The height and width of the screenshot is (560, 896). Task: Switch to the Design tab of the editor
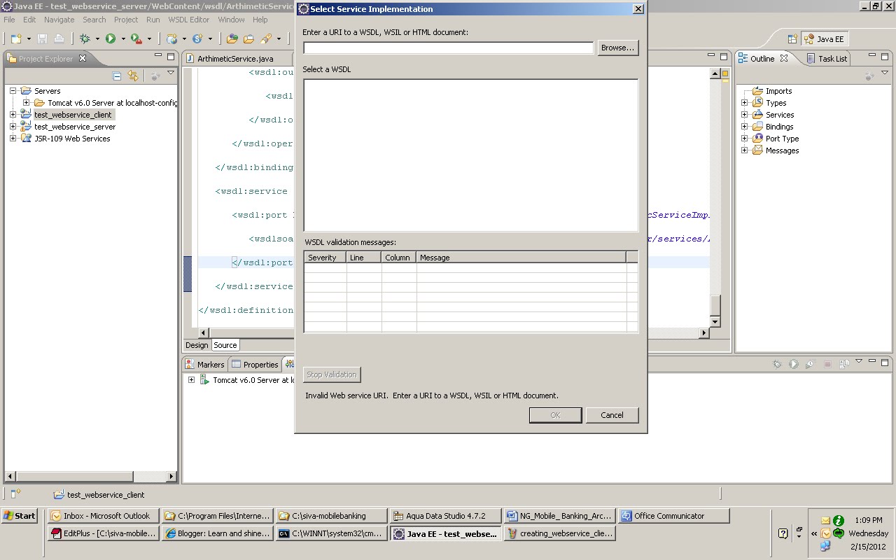pyautogui.click(x=196, y=344)
